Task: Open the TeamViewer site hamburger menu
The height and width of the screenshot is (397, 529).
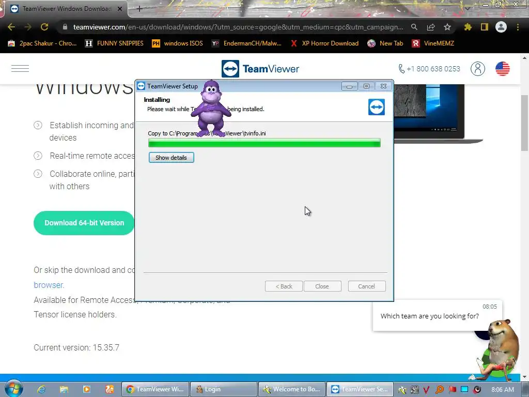Action: (20, 69)
